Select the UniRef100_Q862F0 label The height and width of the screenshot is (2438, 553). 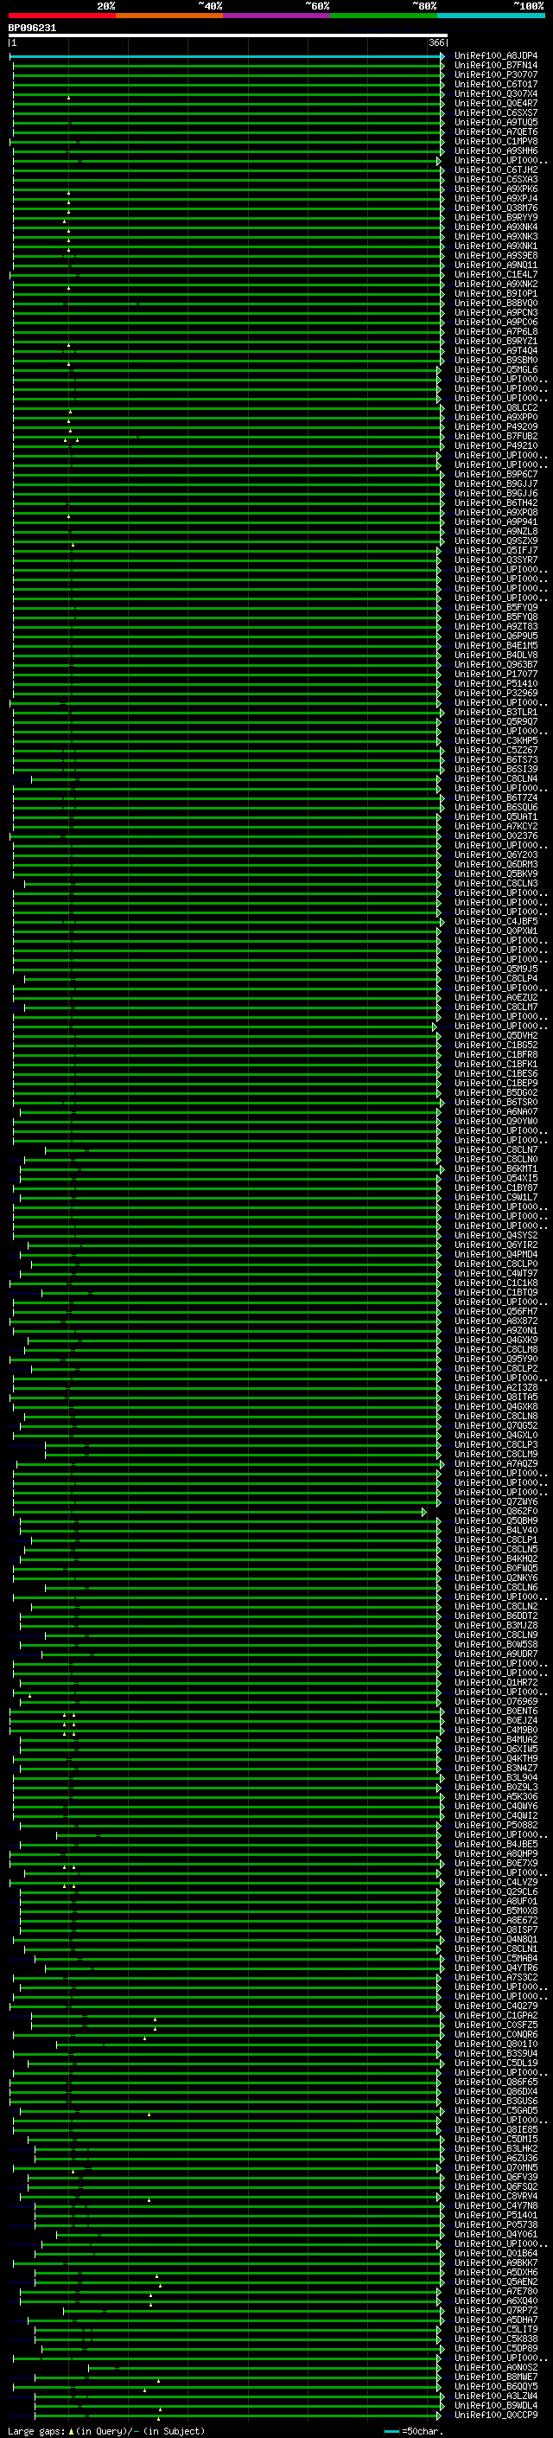pyautogui.click(x=495, y=1512)
